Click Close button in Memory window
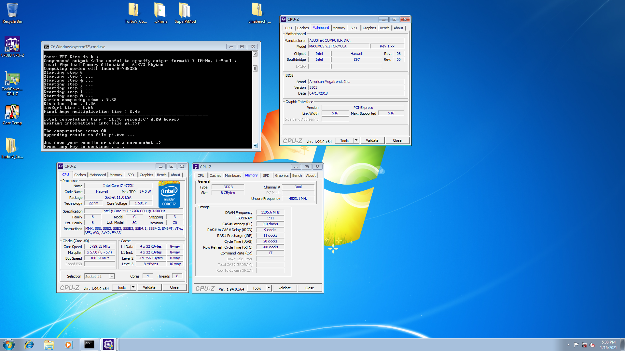 tap(310, 288)
